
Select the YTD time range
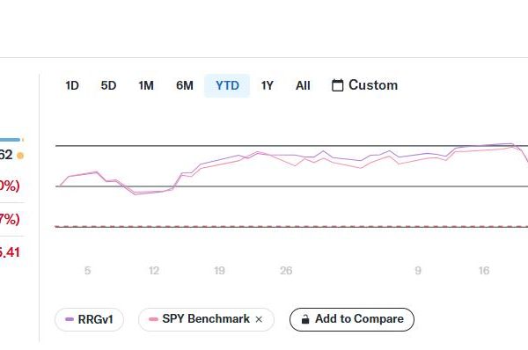[227, 85]
